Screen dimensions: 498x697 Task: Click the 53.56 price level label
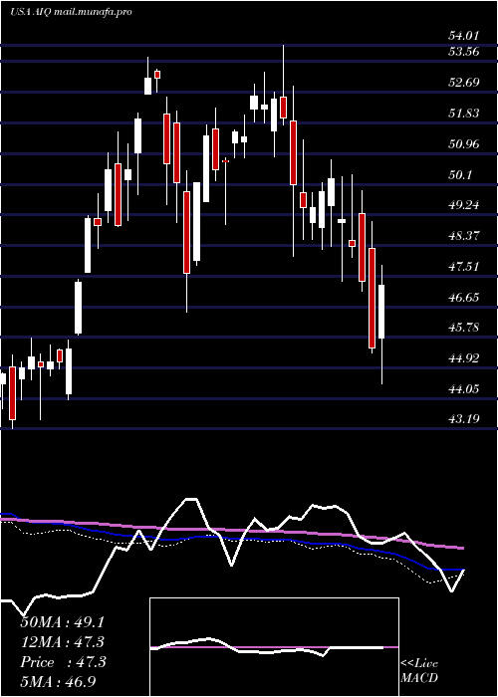coord(464,52)
